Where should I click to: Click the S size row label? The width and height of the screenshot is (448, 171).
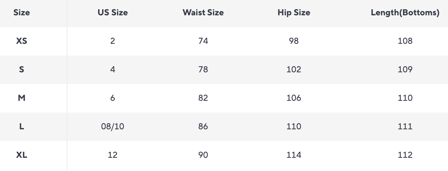[x=21, y=69]
